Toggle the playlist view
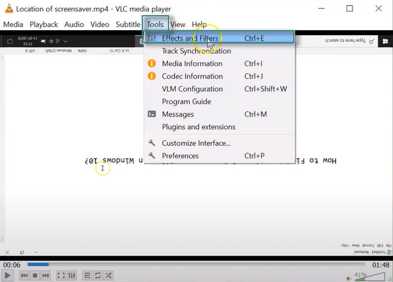The height and width of the screenshot is (282, 393). [x=87, y=275]
